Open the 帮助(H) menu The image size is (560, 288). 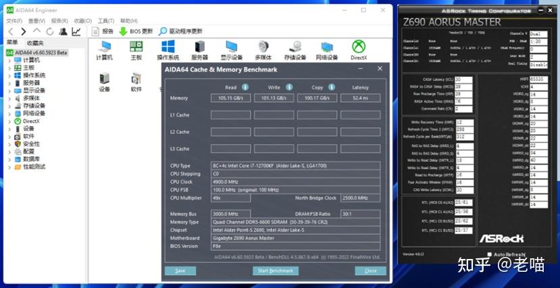(129, 21)
